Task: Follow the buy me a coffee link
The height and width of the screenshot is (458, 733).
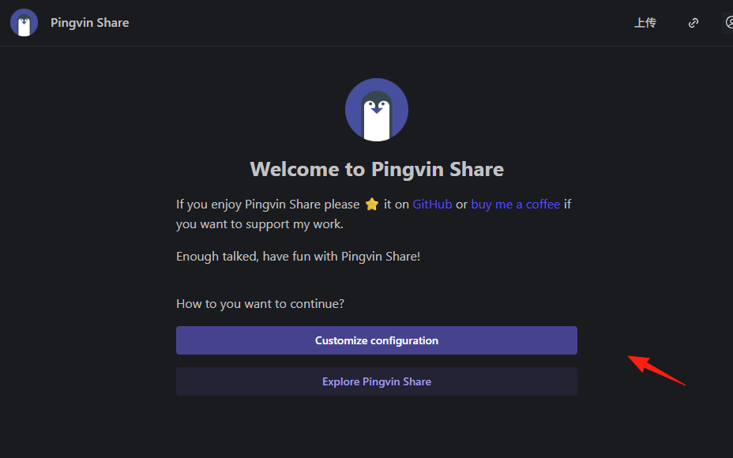Action: [515, 205]
